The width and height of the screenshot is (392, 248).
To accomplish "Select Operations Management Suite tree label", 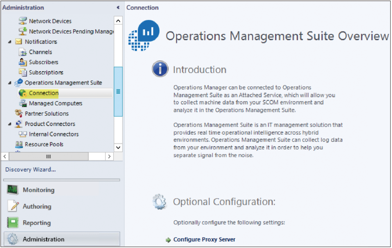I will tap(64, 83).
